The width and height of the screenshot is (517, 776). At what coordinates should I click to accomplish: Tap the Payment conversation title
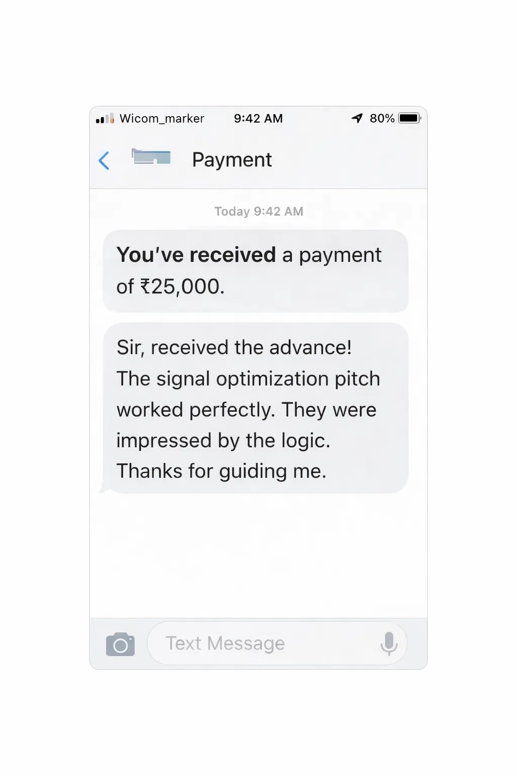tap(232, 160)
